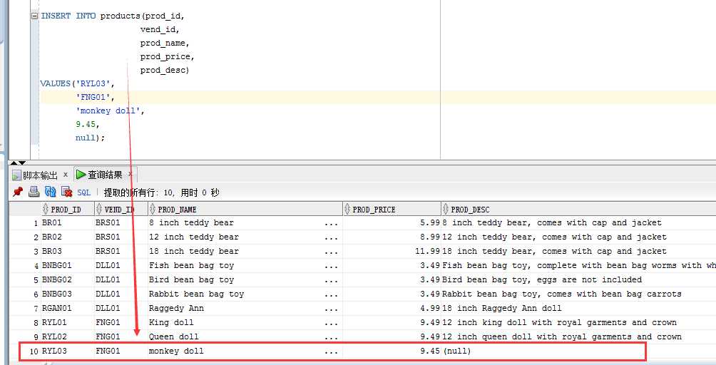716x365 pixels.
Task: Click the RYL03 cell
Action: coord(68,351)
